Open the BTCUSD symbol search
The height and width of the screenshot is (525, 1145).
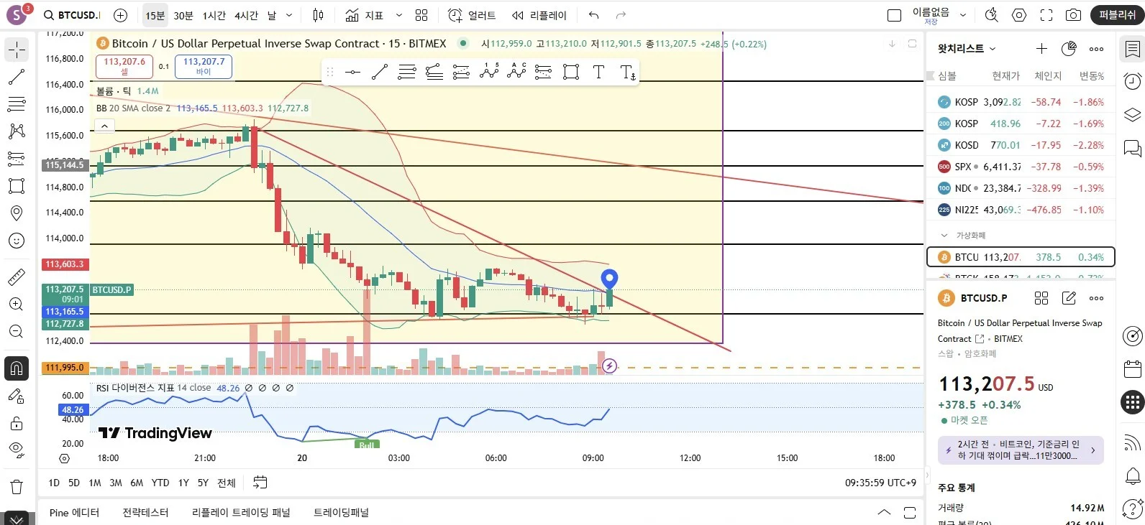click(72, 15)
